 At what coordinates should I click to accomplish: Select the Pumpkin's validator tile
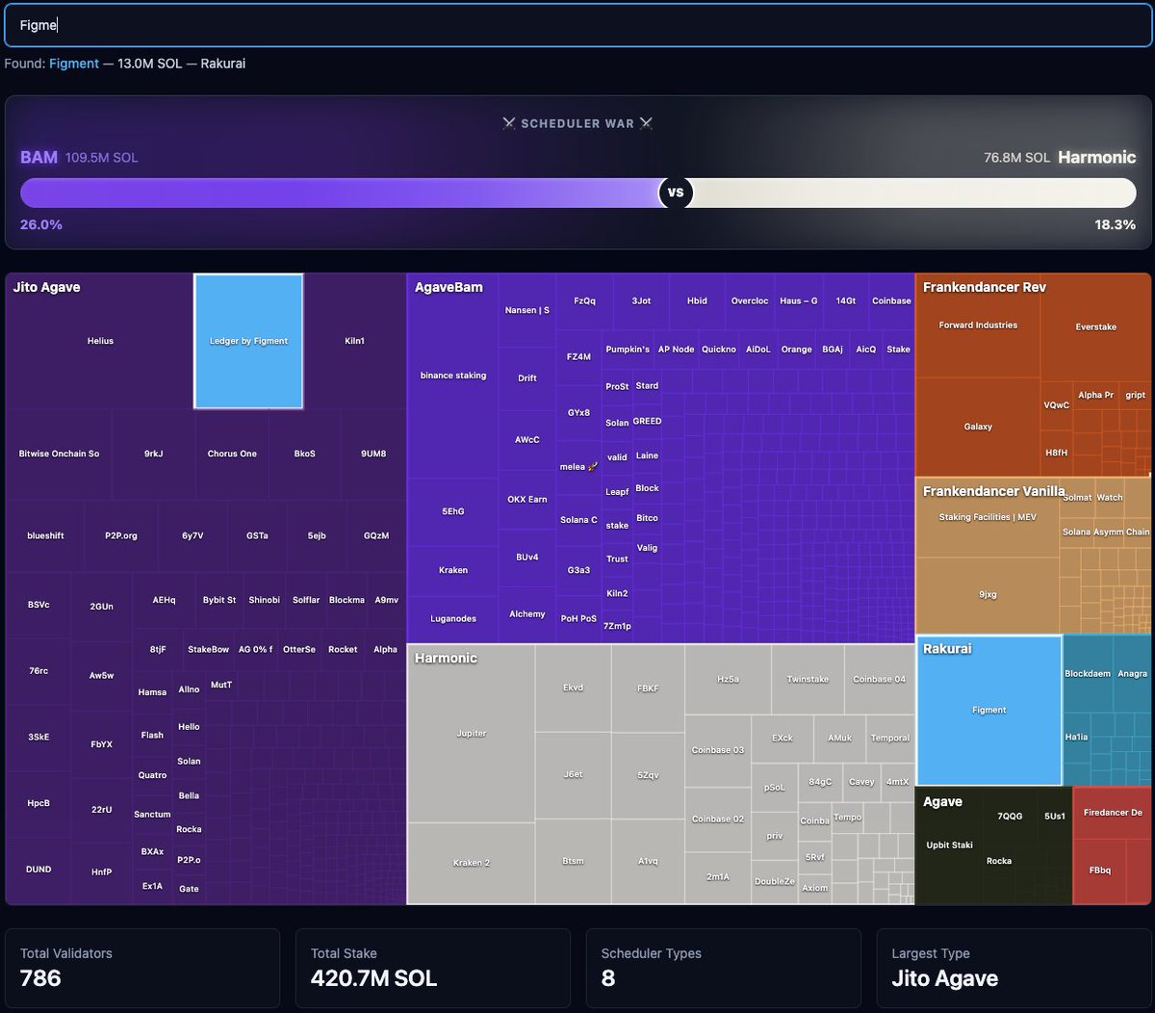tap(628, 350)
